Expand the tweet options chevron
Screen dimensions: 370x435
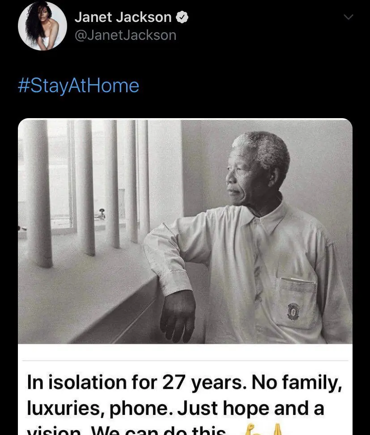coord(348,17)
